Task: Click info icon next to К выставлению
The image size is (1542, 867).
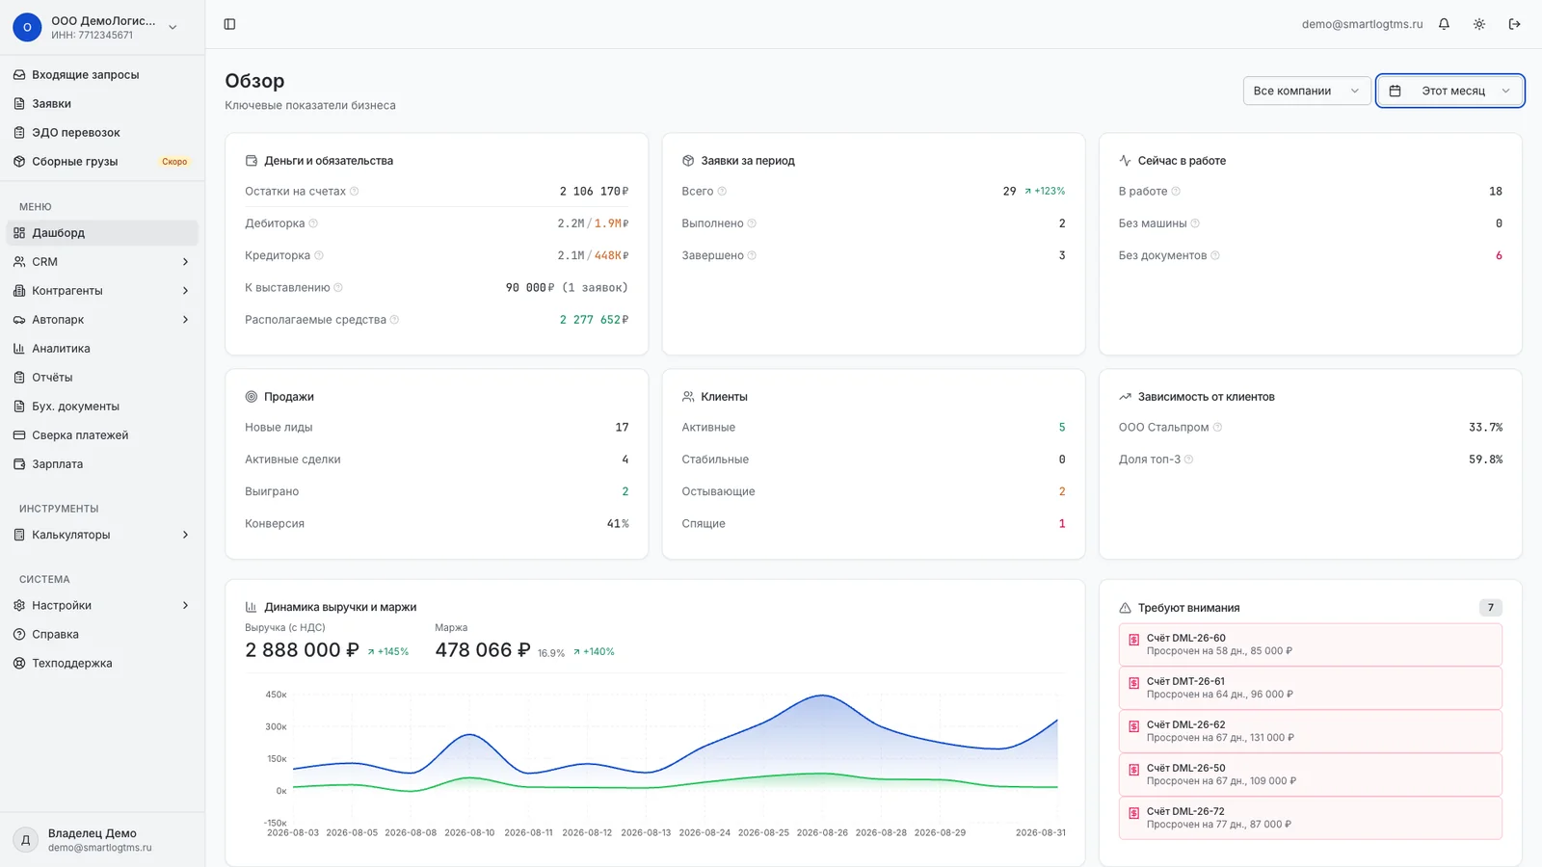Action: (338, 287)
